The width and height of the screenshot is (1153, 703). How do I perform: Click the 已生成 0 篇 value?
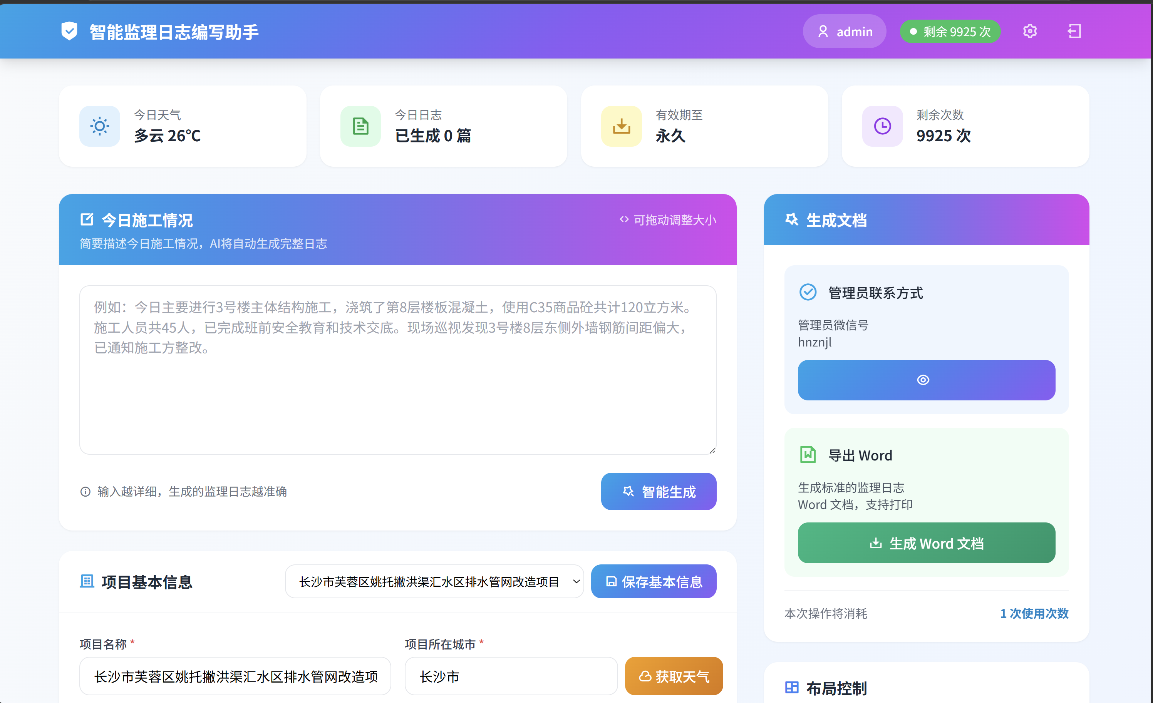[x=433, y=136]
